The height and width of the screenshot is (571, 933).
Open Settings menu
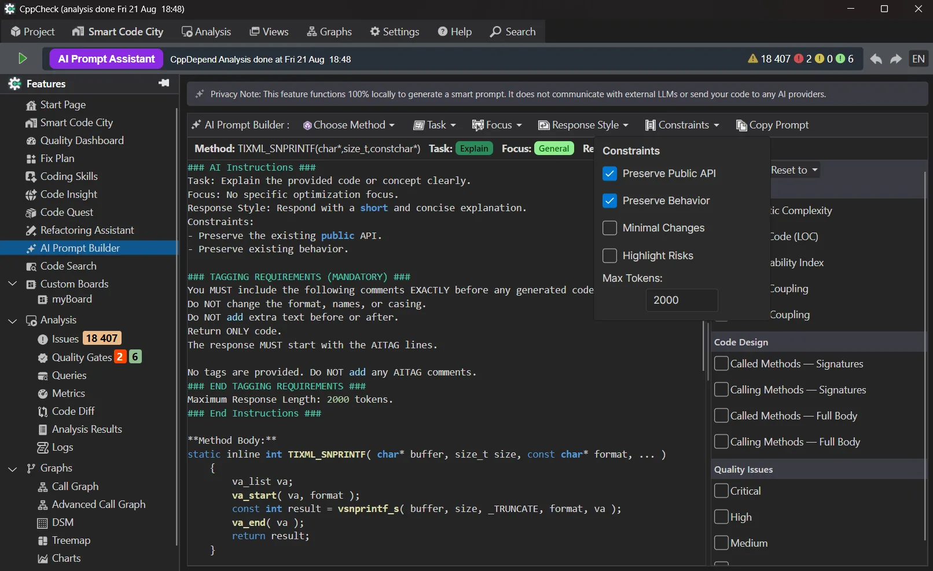[x=395, y=32]
